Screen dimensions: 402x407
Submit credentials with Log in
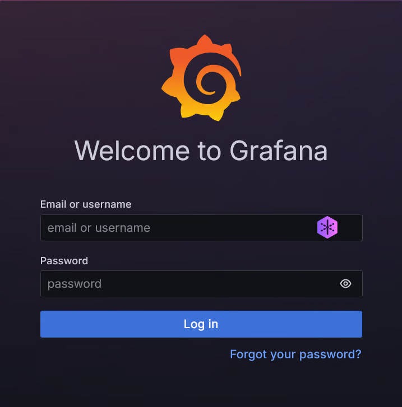[201, 324]
